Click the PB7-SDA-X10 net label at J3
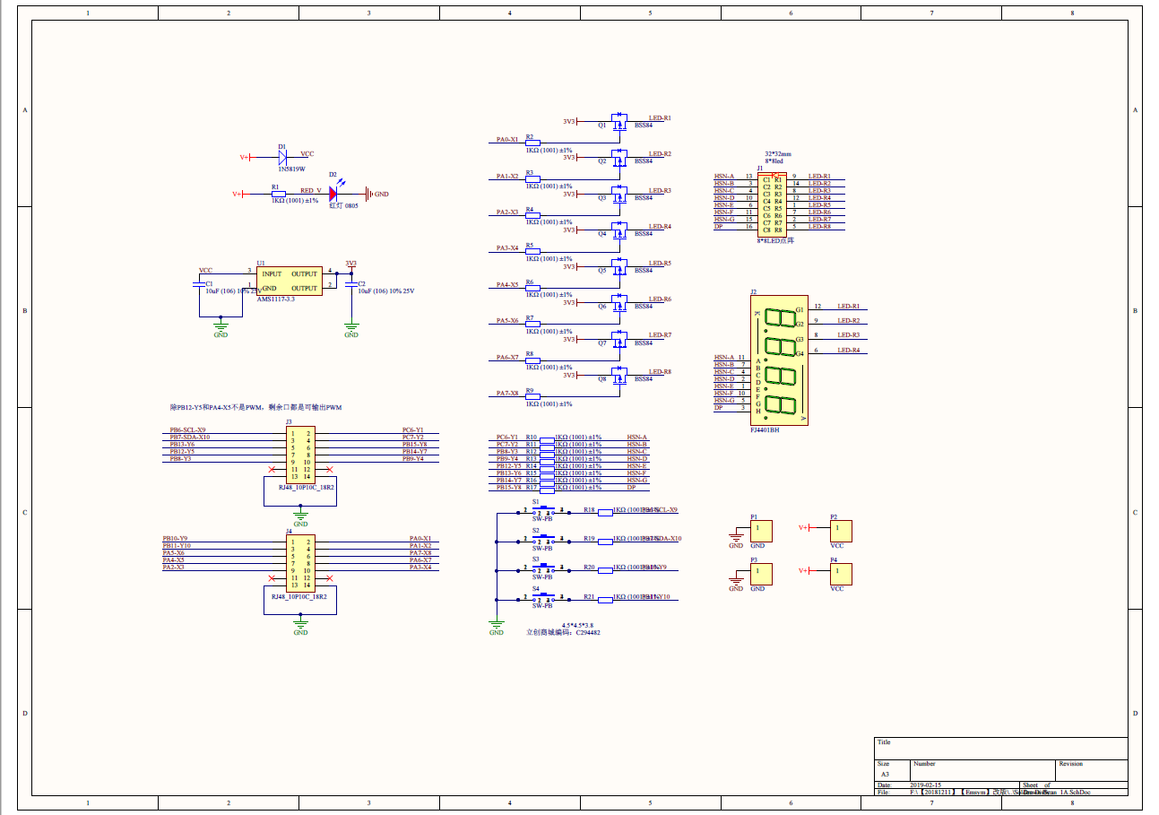The height and width of the screenshot is (815, 1159). (x=190, y=437)
